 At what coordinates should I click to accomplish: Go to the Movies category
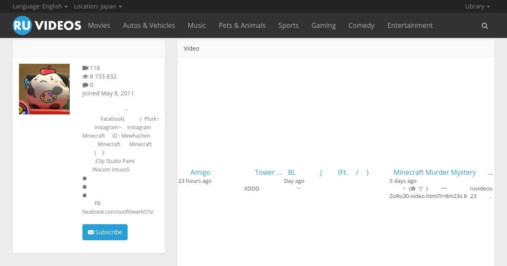pyautogui.click(x=99, y=25)
